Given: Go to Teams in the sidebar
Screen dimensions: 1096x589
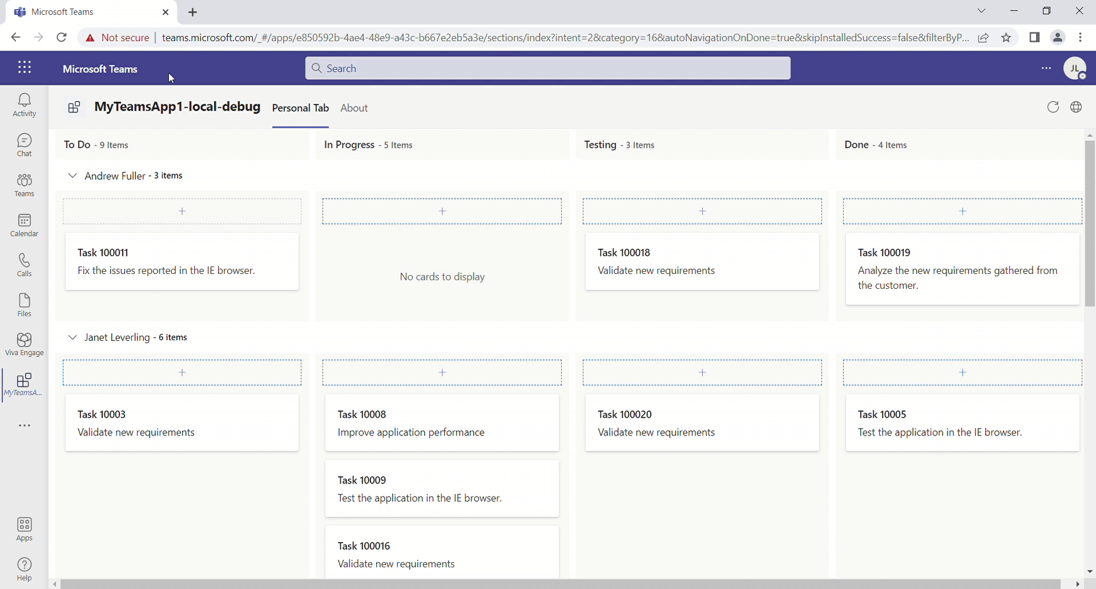Looking at the screenshot, I should click(x=24, y=185).
